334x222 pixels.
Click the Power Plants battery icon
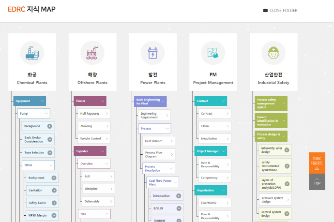[x=153, y=53]
